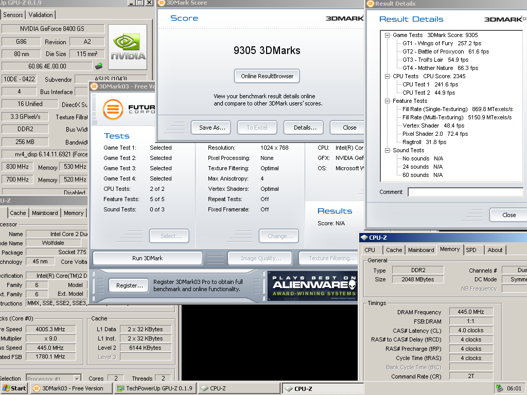Click the Result Details window title icon

click(x=371, y=4)
